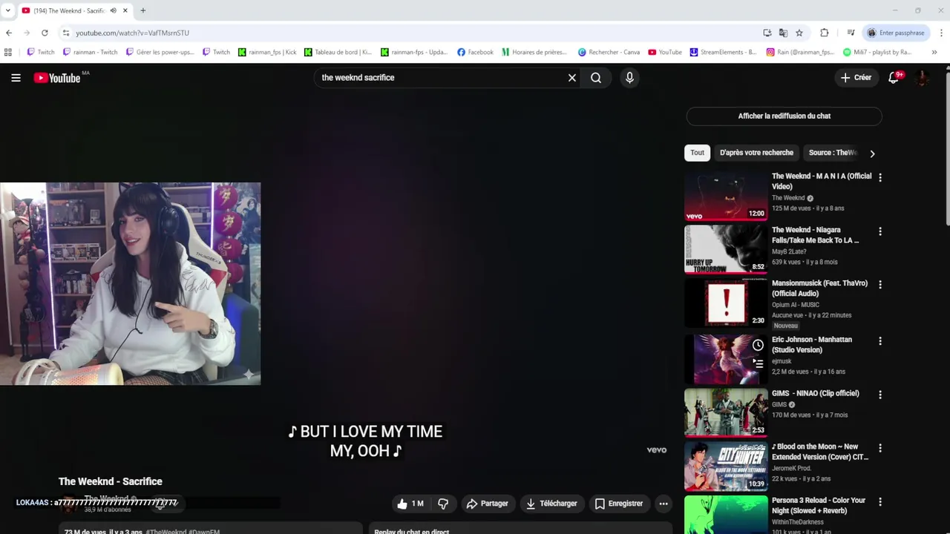Open the apps grid in bookmarks bar
Image resolution: width=950 pixels, height=534 pixels.
click(8, 52)
